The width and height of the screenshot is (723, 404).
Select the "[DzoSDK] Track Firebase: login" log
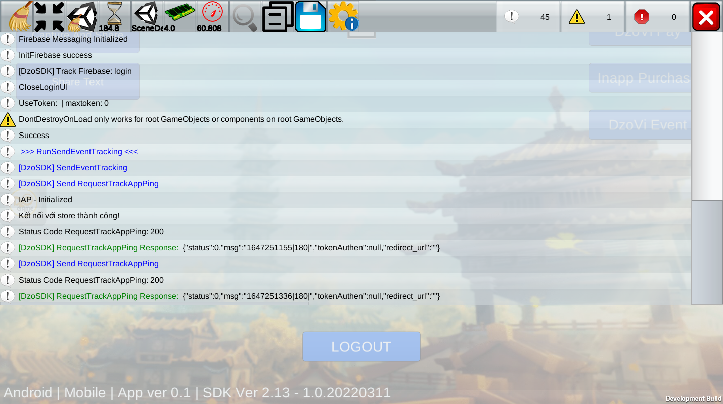coord(346,71)
